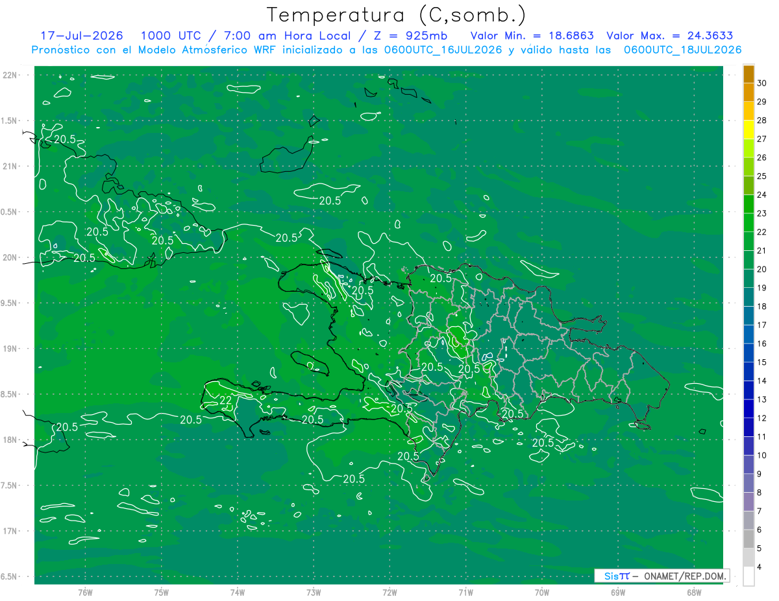
Task: Click the "20N" latitude label
Action: (x=10, y=257)
